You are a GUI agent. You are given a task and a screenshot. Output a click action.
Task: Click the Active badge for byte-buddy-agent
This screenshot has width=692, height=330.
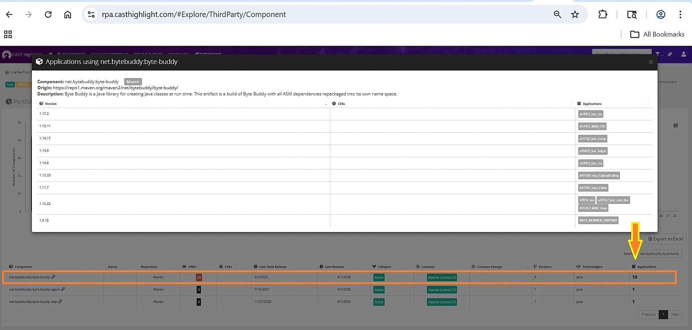379,290
